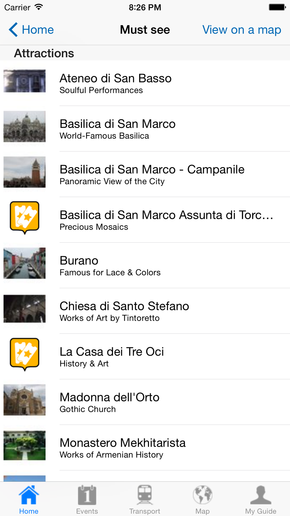Open Basilica di San Marco - Campanile

(x=152, y=174)
